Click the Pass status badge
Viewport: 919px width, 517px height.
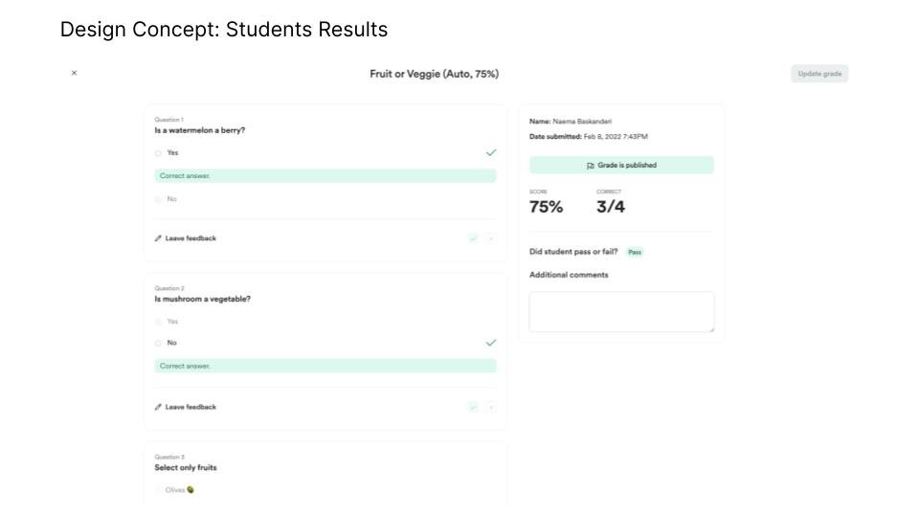tap(635, 253)
